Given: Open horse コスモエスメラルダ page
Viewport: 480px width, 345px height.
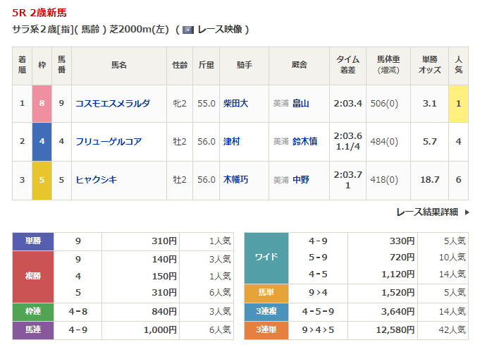Looking at the screenshot, I should pos(113,103).
